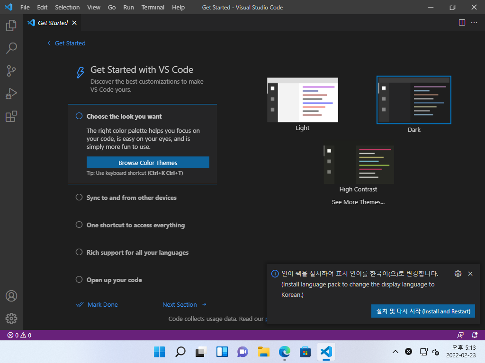
Task: Launch Microsoft Edge from taskbar
Action: click(284, 352)
